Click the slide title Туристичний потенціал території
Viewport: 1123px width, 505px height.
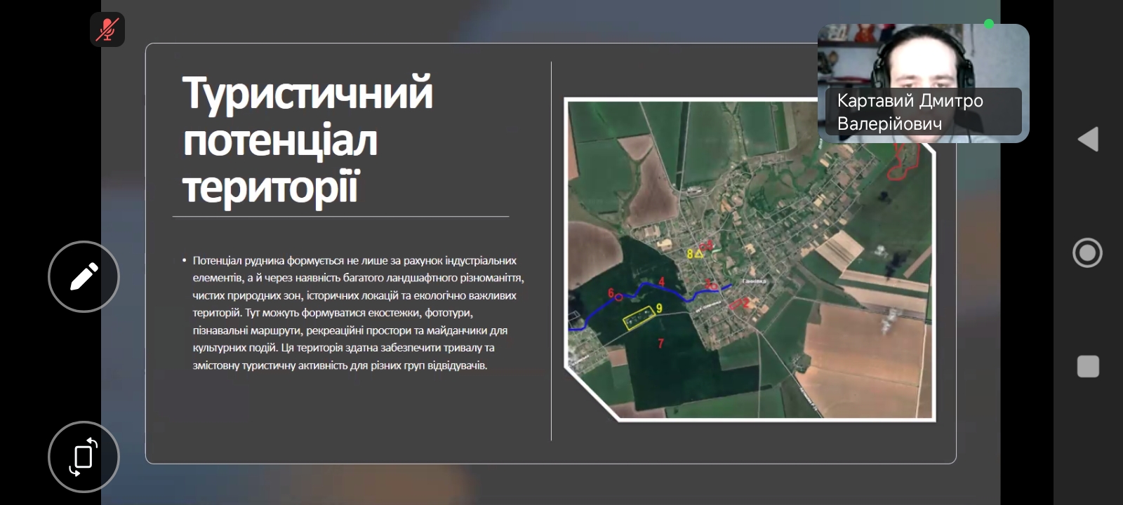(x=307, y=140)
